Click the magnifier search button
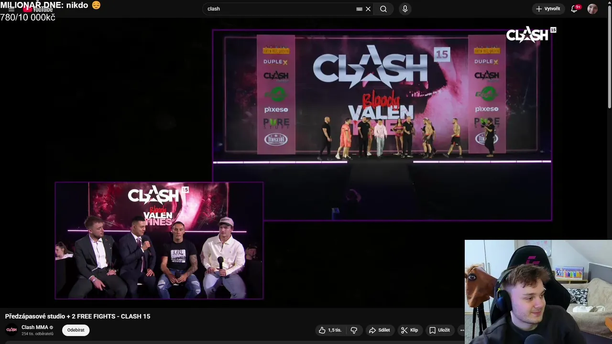The image size is (612, 344). (383, 9)
